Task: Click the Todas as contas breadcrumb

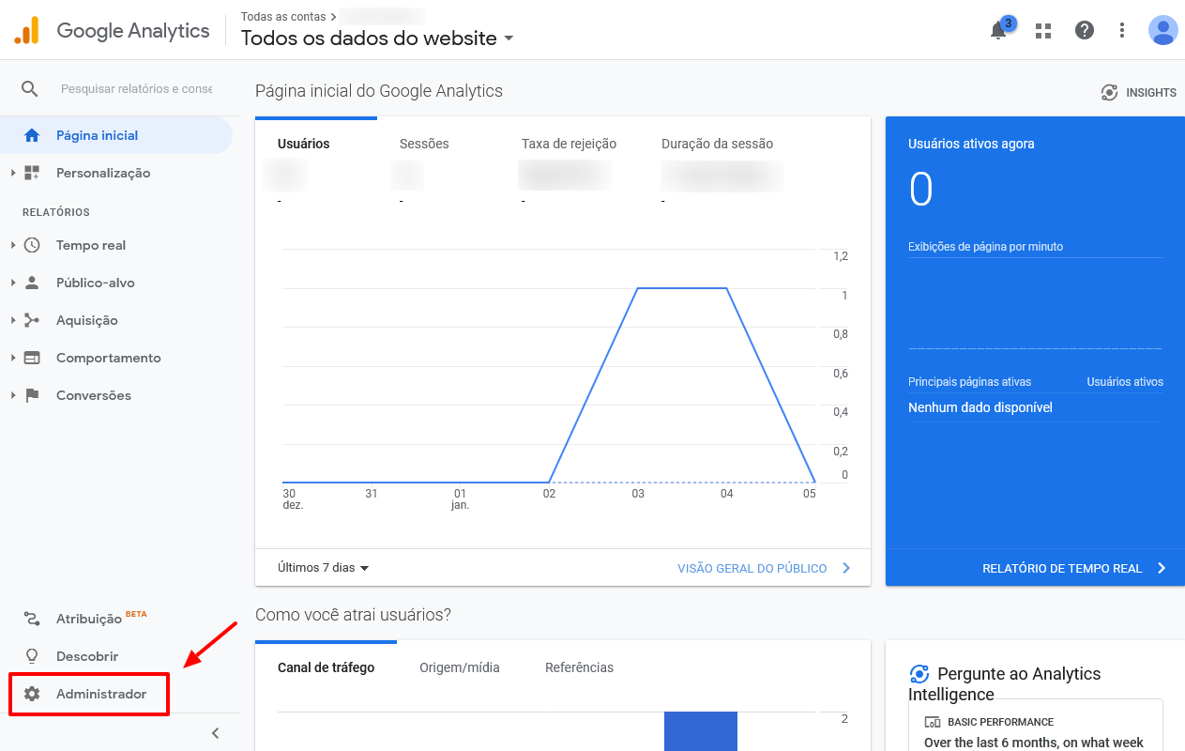Action: click(283, 17)
